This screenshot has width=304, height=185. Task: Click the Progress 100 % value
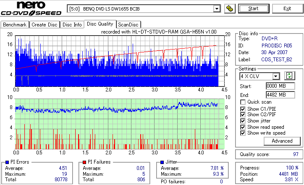point(292,168)
